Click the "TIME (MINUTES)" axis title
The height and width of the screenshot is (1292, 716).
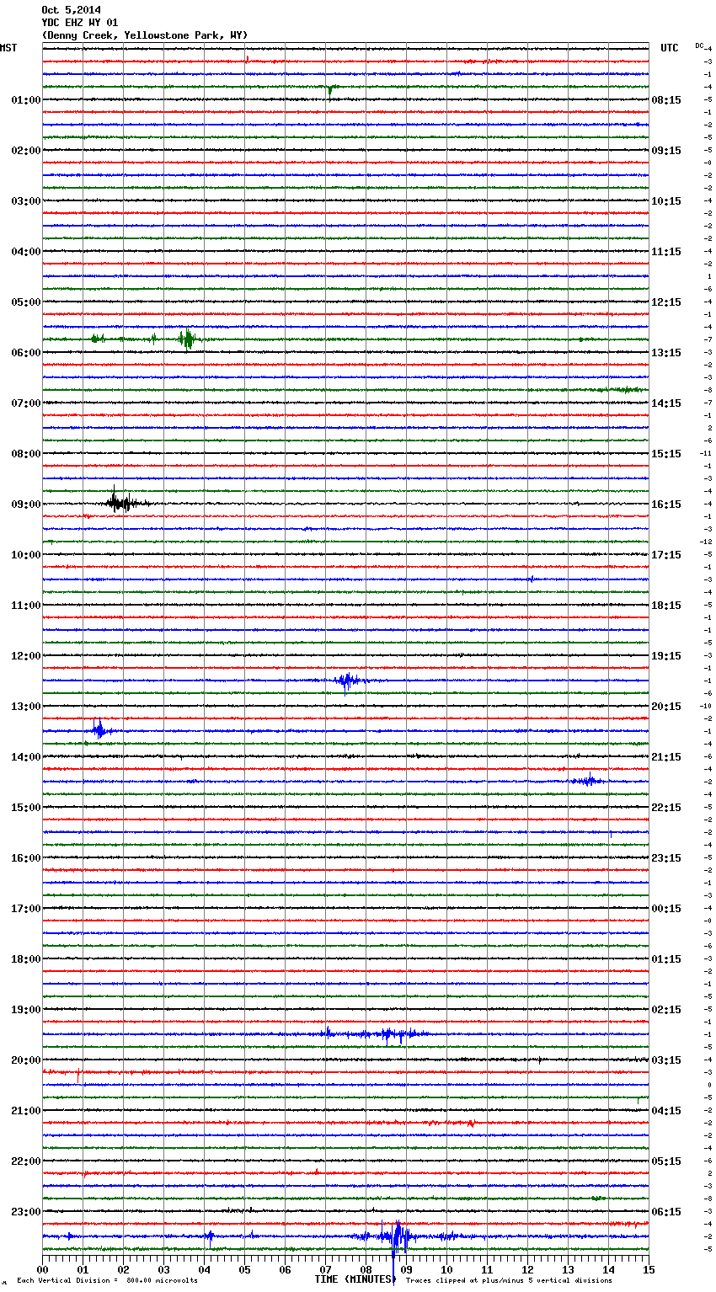(x=355, y=1279)
